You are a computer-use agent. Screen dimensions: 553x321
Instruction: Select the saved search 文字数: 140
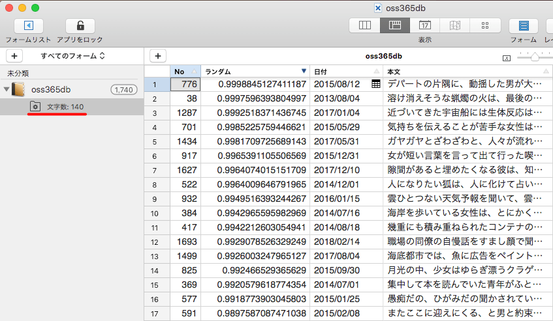click(x=72, y=107)
